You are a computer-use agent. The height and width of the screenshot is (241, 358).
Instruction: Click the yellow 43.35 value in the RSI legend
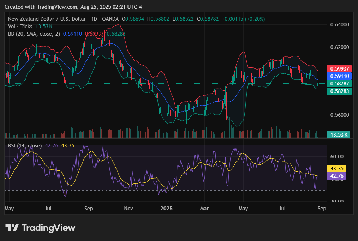pos(68,146)
